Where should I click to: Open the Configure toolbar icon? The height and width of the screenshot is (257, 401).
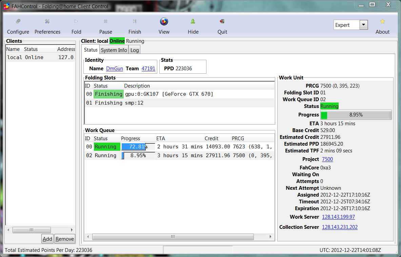[18, 22]
